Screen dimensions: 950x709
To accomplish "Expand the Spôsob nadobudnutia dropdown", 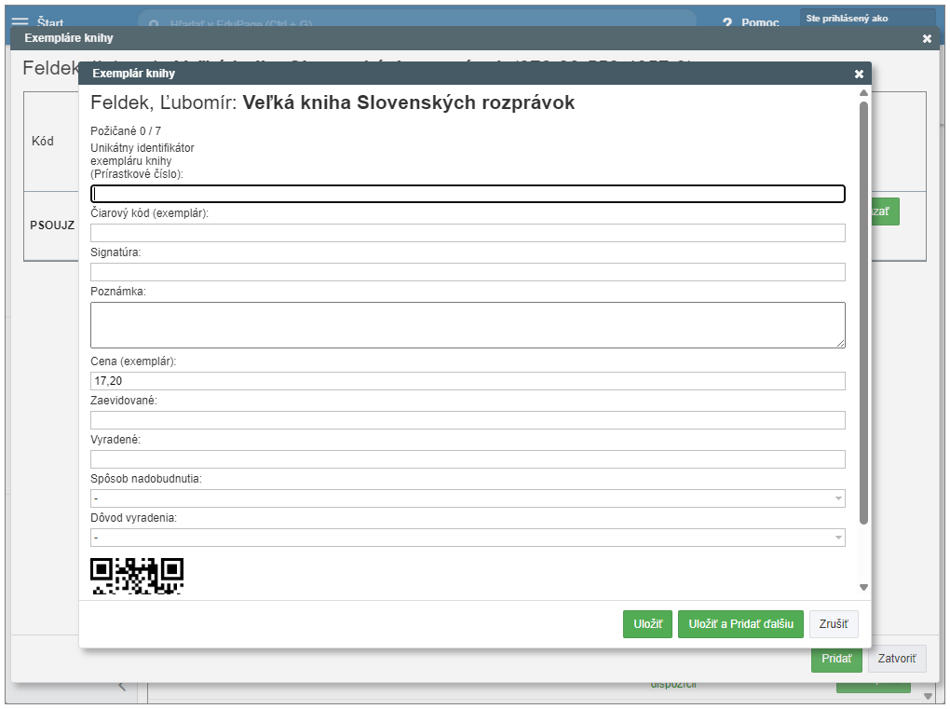I will (468, 498).
